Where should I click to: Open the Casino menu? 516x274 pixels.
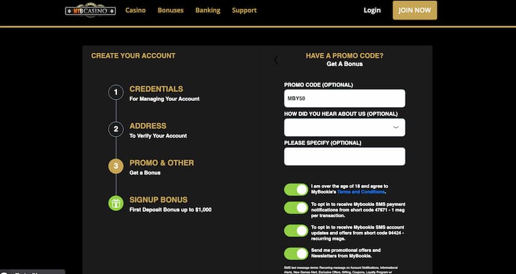point(135,10)
